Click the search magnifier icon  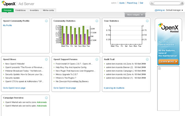tap(152, 3)
